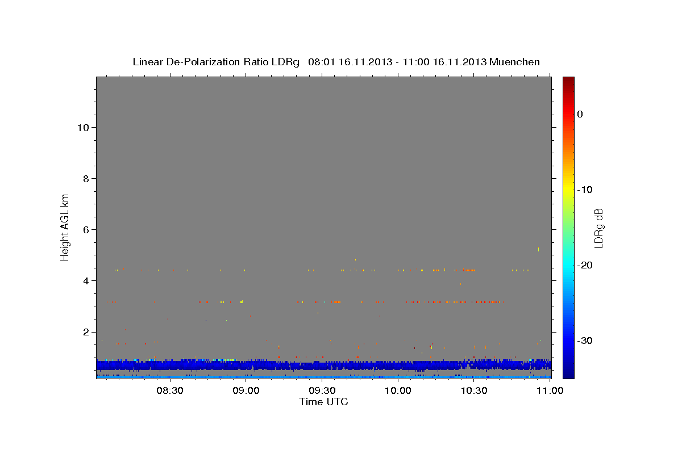Click the colorbar value -30 label
The height and width of the screenshot is (454, 682).
(x=585, y=340)
